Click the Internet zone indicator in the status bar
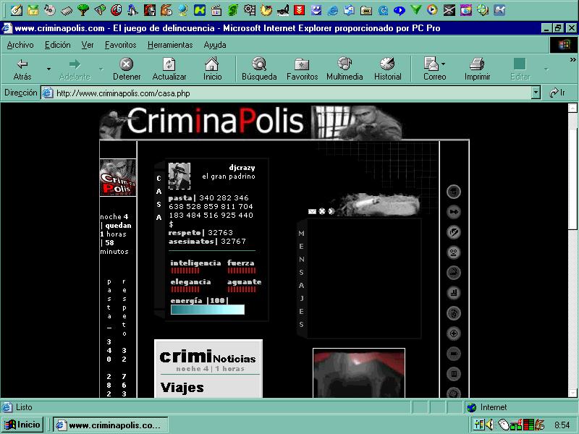 pos(487,407)
